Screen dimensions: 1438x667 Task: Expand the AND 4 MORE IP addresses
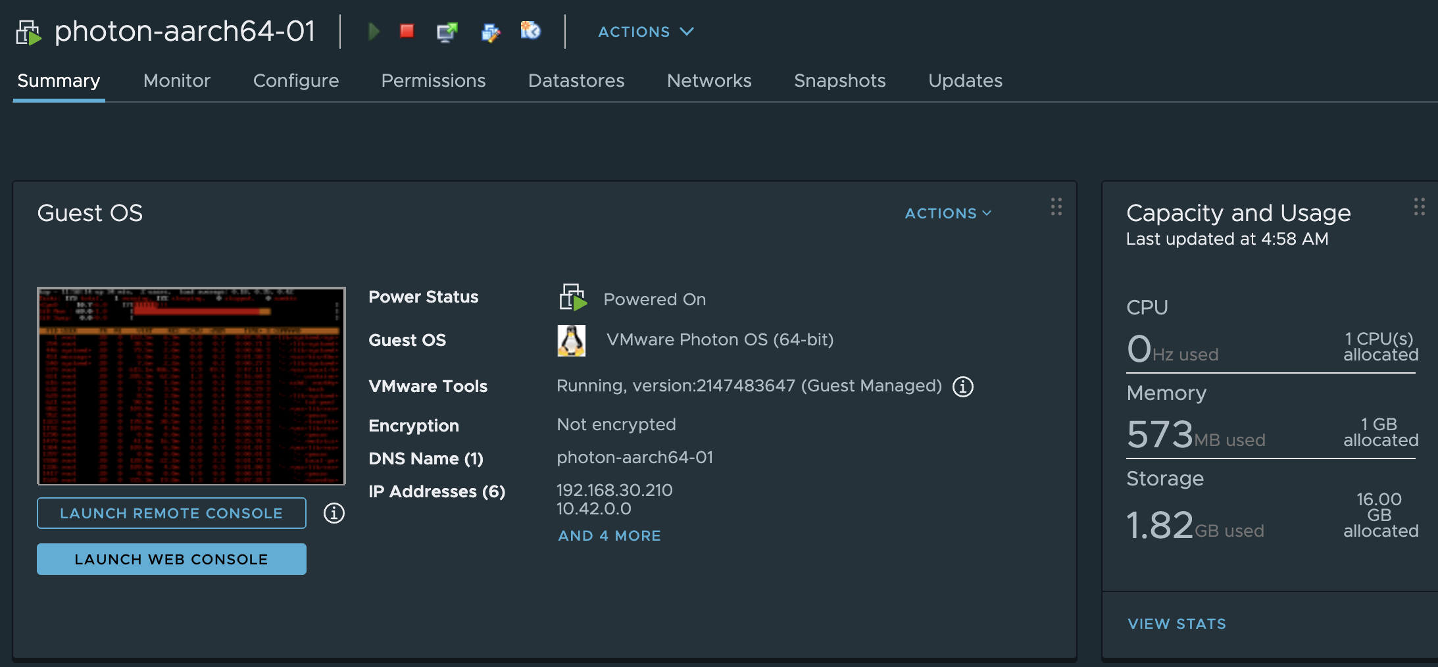pos(609,535)
